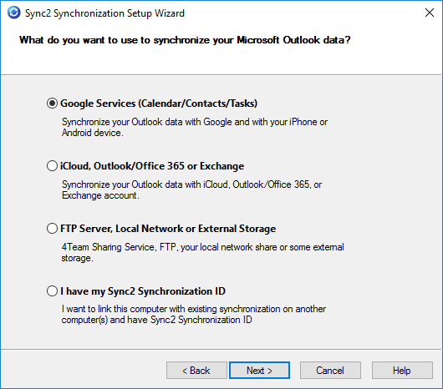Click the iCloud, Outlook/Office 365 or Exchange label
The height and width of the screenshot is (389, 443).
(x=152, y=166)
